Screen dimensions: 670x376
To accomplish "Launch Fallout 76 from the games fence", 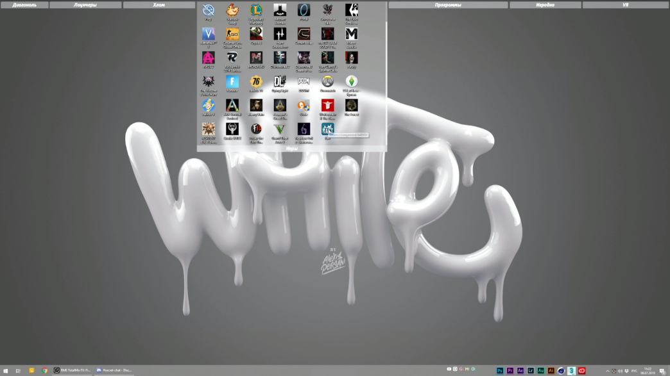I will [256, 82].
